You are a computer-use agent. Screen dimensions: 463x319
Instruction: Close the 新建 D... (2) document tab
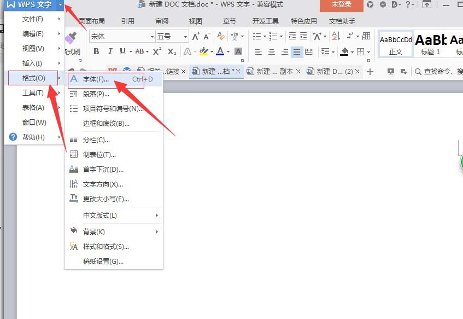point(357,72)
